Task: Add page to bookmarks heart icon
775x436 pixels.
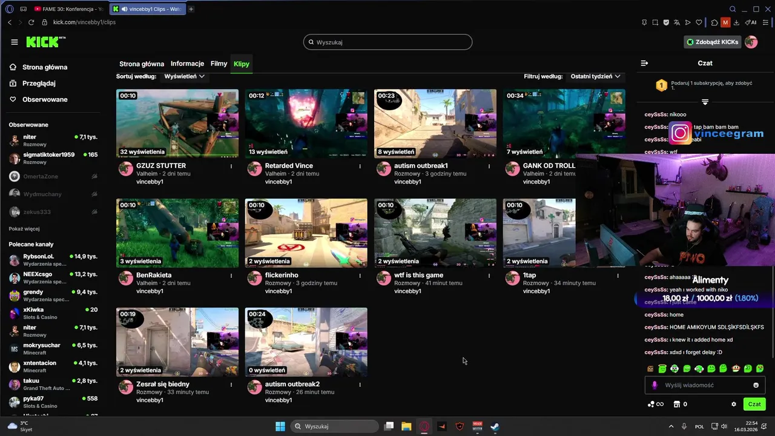Action: (699, 22)
